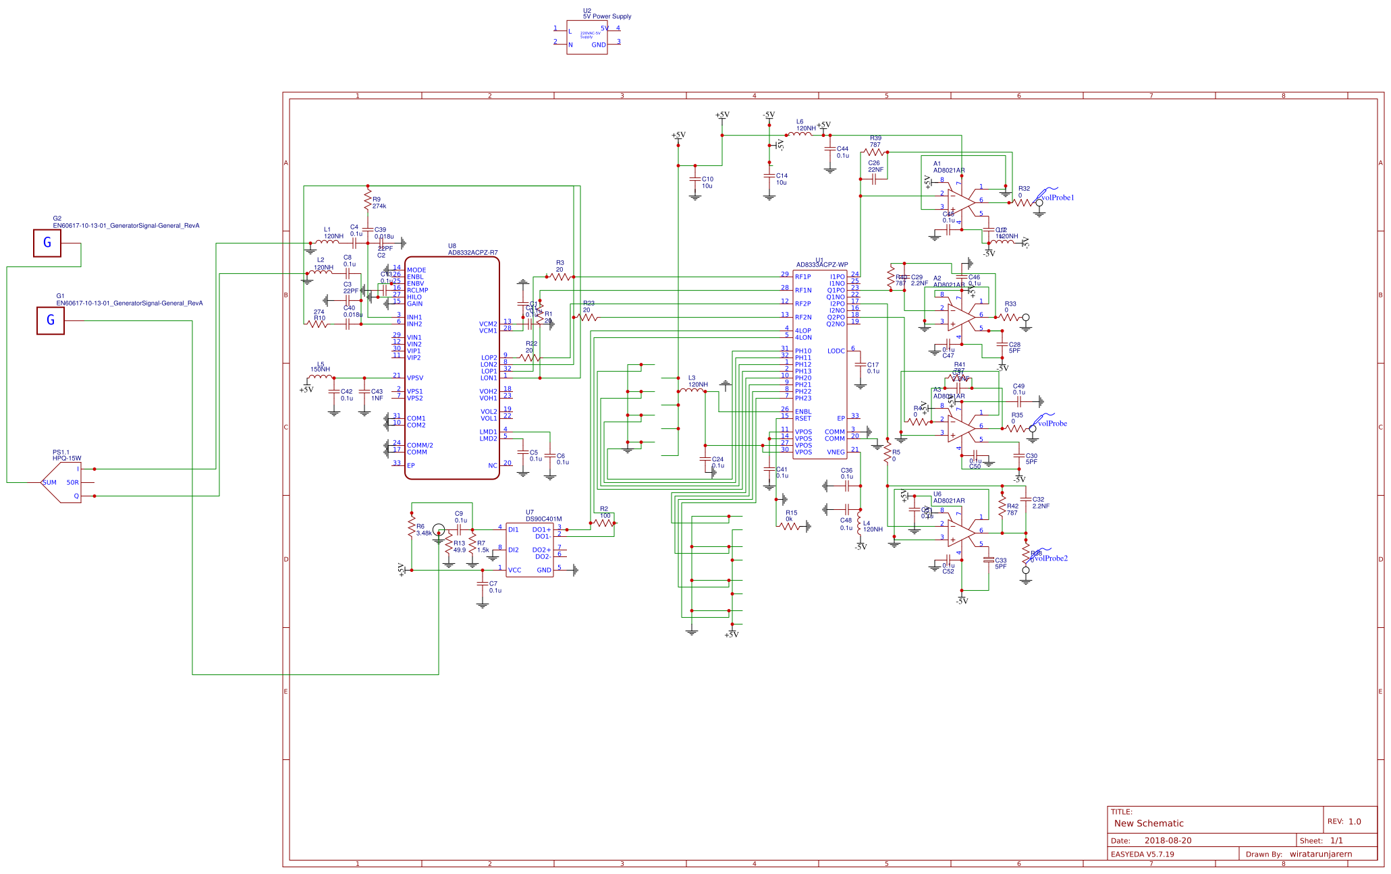Click the R2 100 ohm resistor

click(x=604, y=523)
